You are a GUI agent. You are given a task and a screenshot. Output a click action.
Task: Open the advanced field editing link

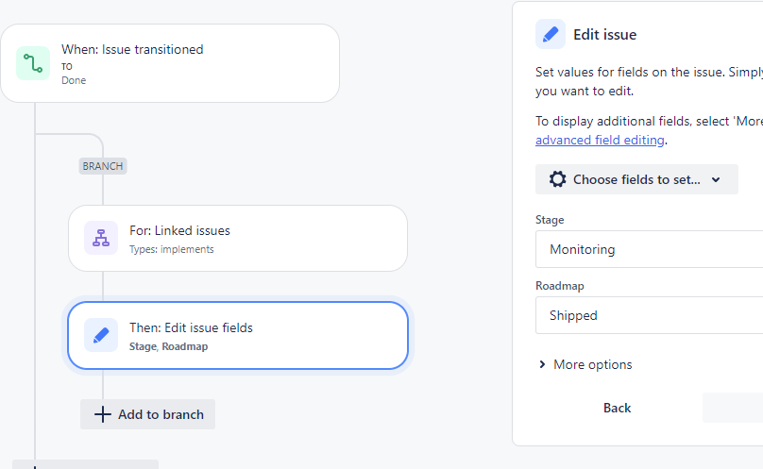click(x=601, y=140)
